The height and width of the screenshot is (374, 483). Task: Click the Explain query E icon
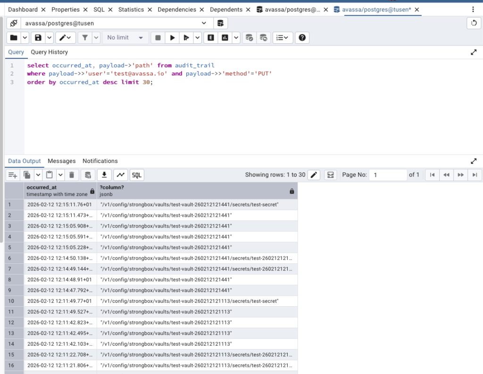click(x=211, y=38)
